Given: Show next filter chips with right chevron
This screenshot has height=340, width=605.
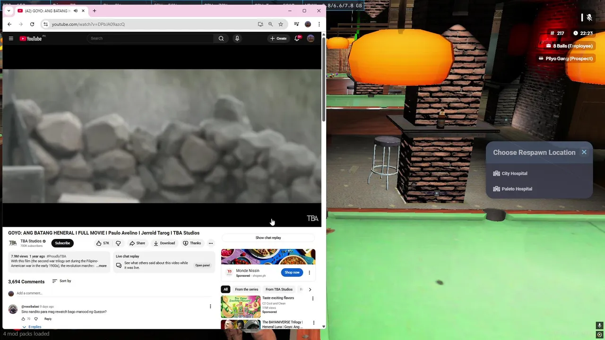Looking at the screenshot, I should [310, 289].
